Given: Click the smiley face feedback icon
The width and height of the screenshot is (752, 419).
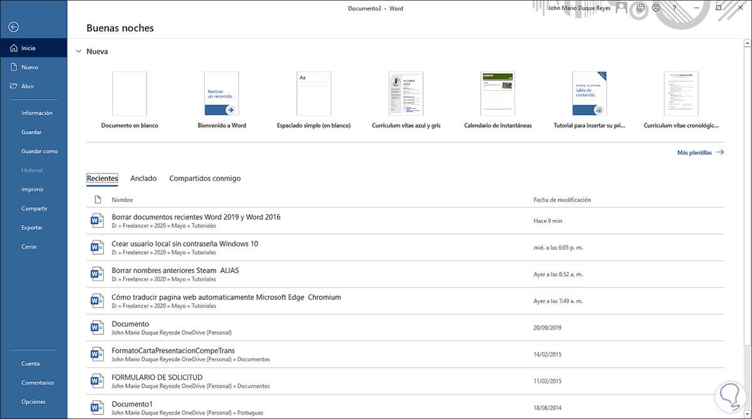Looking at the screenshot, I should pyautogui.click(x=640, y=8).
